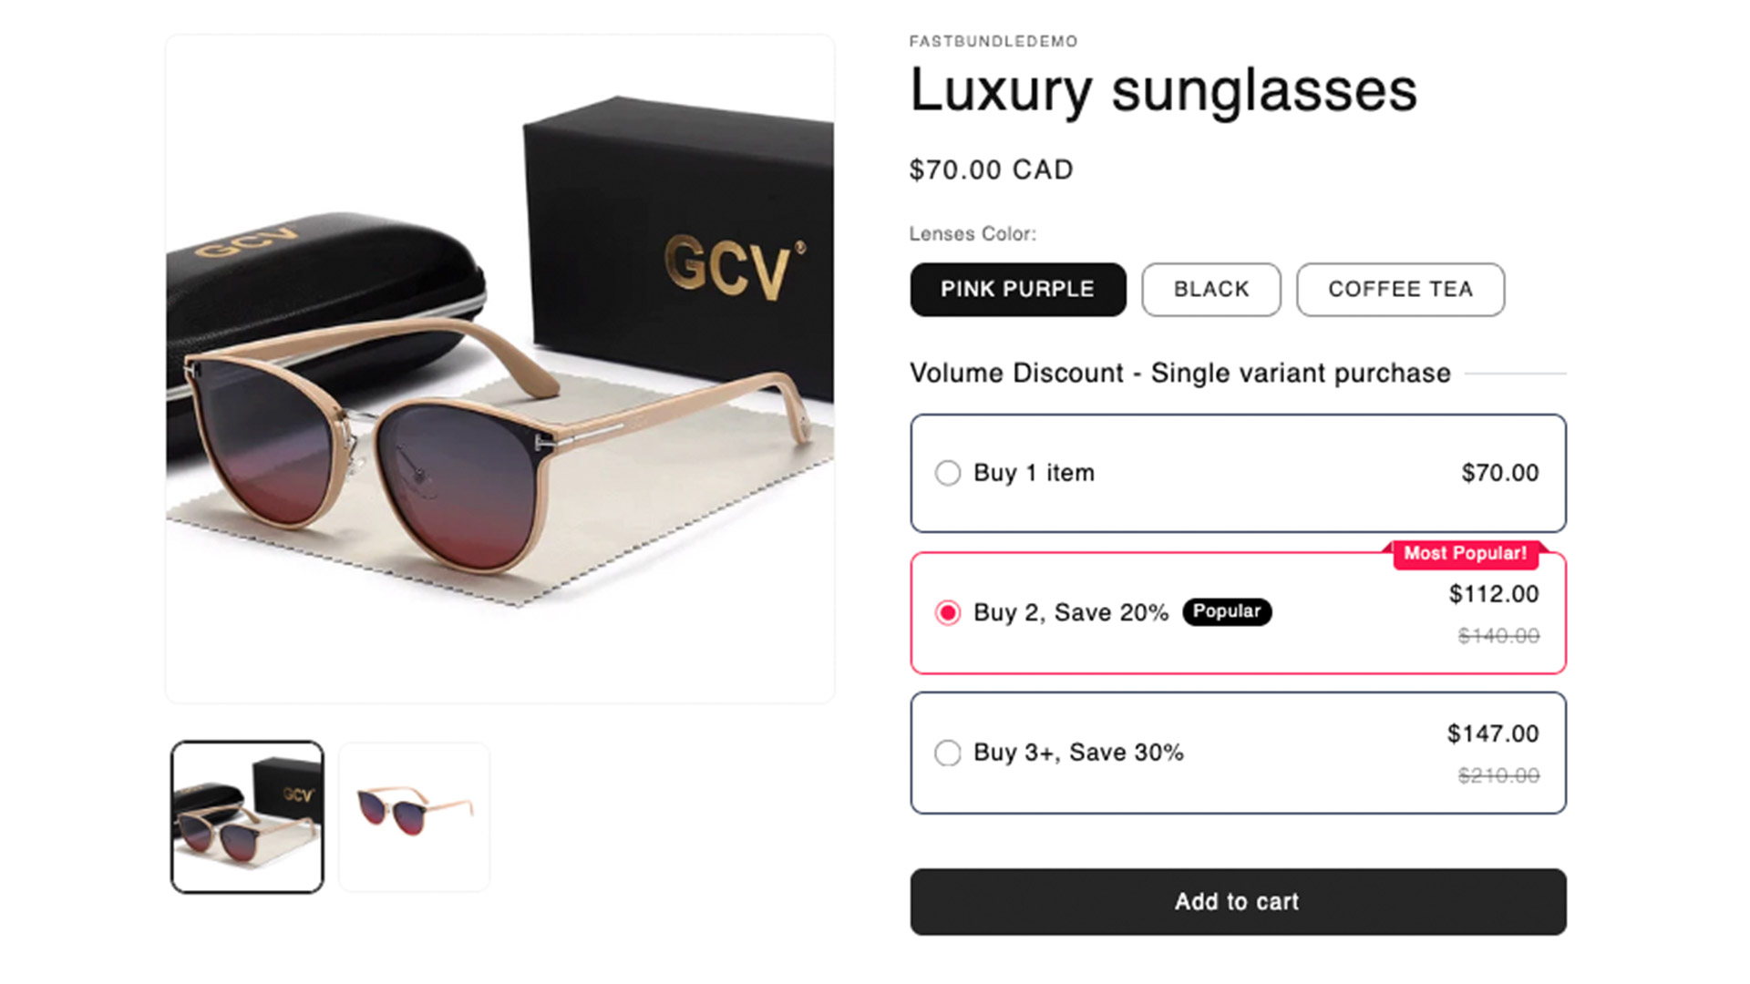Click the Luxury sunglasses product title

coord(1163,90)
